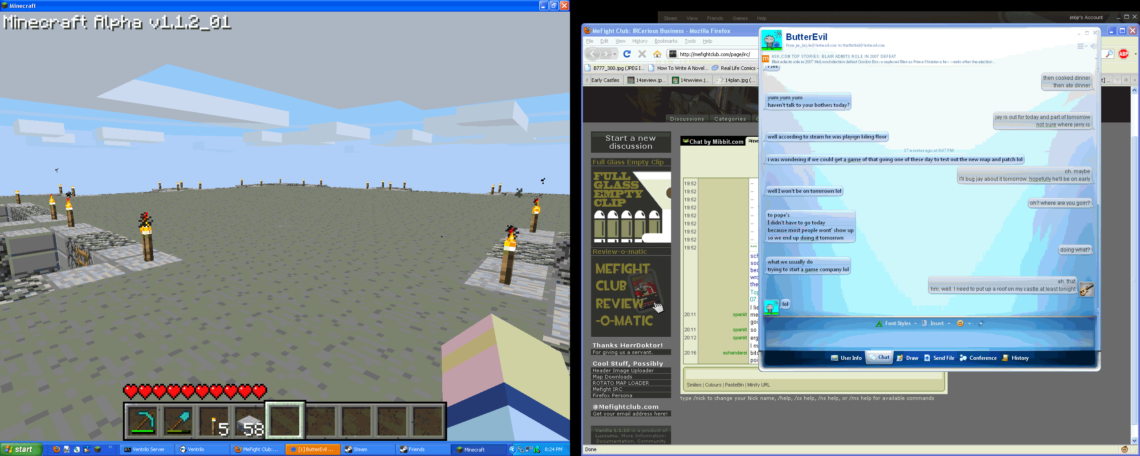Click Mefight IRC sidebar link
Screen dimensions: 1140x456
[607, 389]
